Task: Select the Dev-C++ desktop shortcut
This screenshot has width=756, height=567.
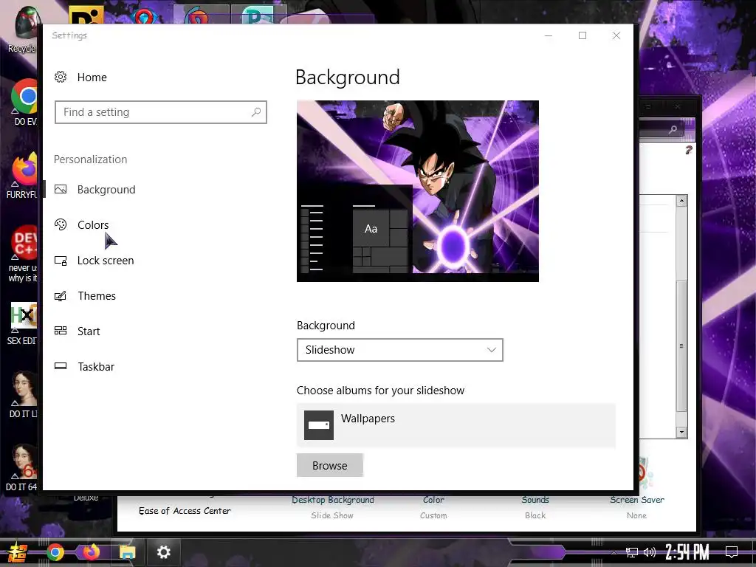Action: pos(23,253)
